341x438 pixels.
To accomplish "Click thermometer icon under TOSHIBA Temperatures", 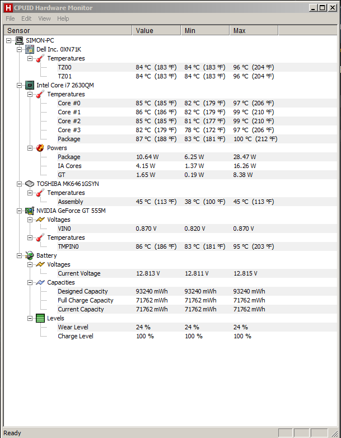I will pyautogui.click(x=40, y=193).
